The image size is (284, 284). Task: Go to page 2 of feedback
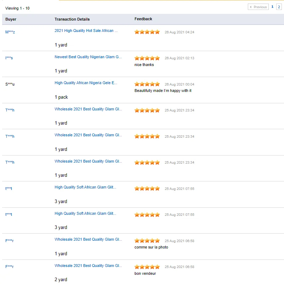[x=279, y=7]
